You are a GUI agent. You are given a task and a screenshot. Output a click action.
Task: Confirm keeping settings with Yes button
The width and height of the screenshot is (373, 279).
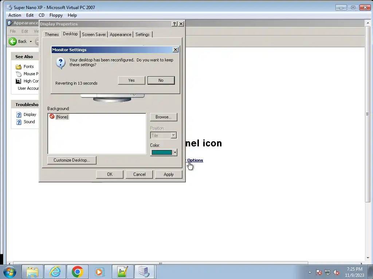click(131, 80)
